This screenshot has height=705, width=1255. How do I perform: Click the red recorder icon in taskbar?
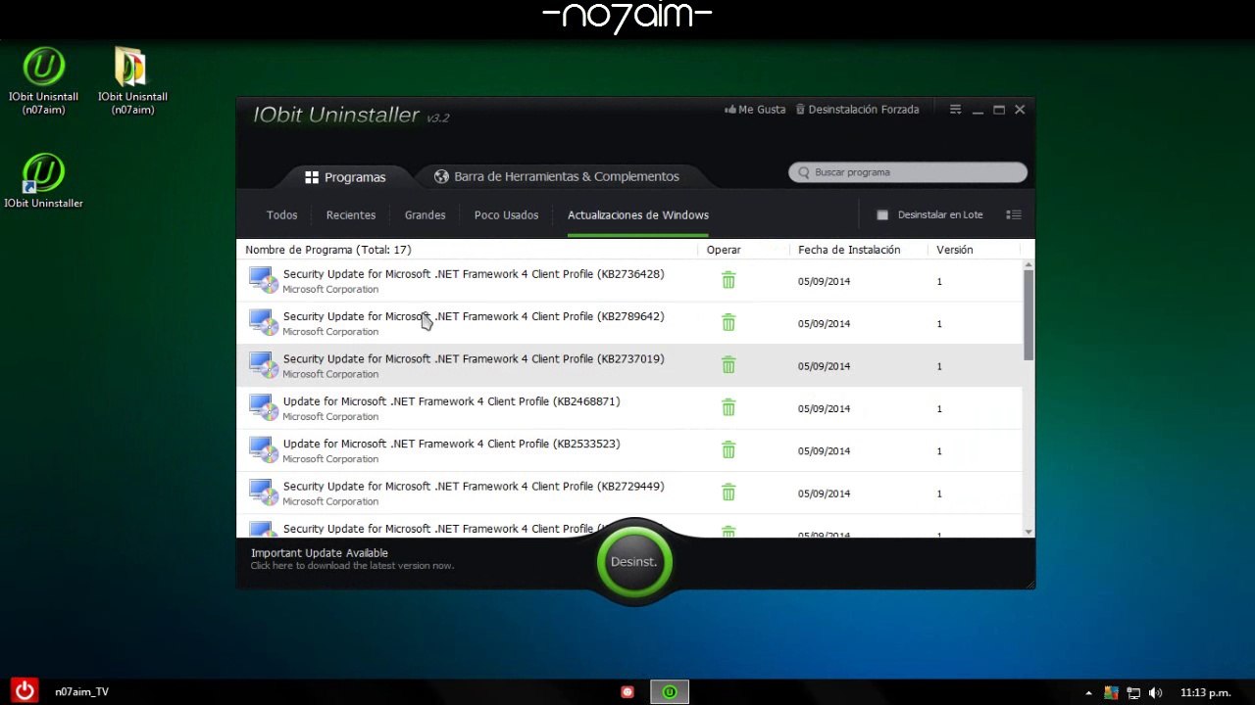click(x=627, y=692)
